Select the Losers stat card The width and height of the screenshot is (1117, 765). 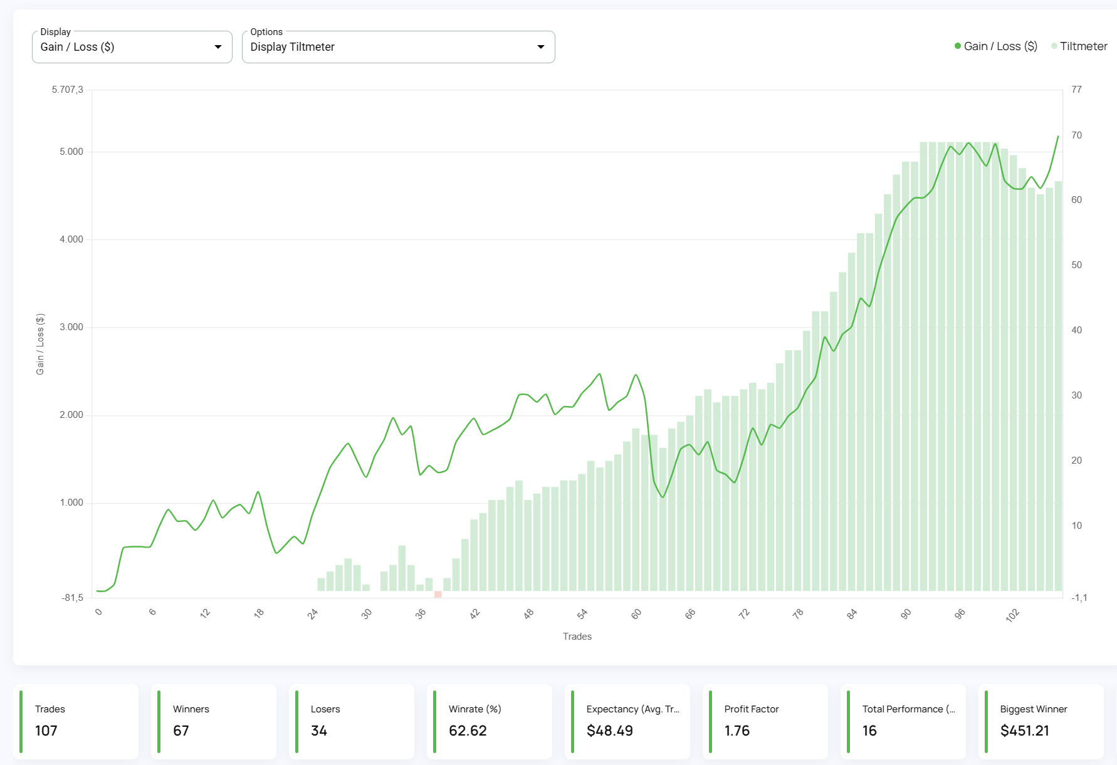[x=351, y=721]
